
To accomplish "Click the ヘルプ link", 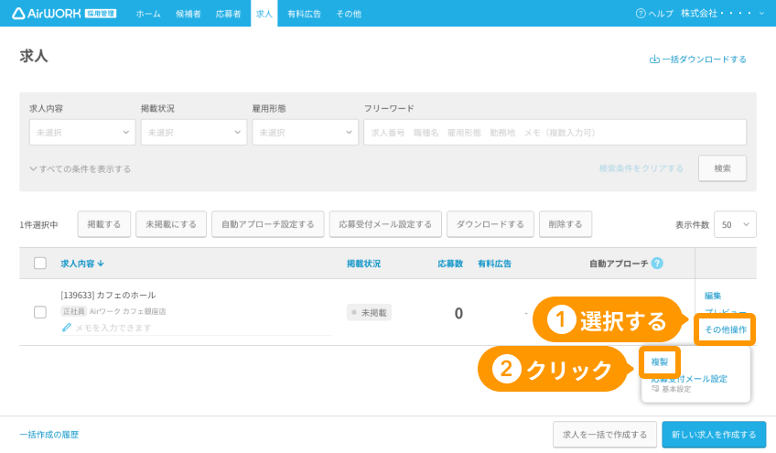I will (x=660, y=14).
